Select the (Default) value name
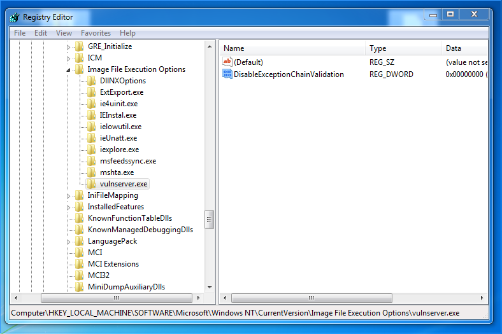Viewport: 502px width, 334px height. point(248,62)
